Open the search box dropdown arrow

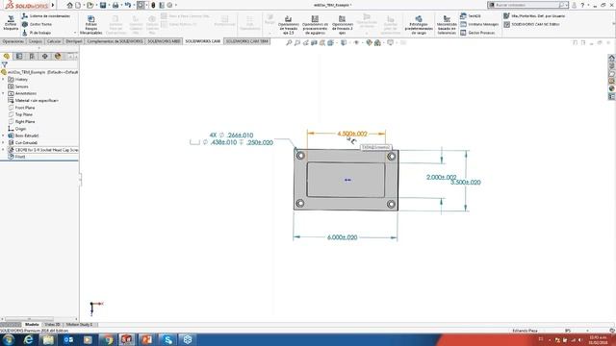(x=567, y=5)
